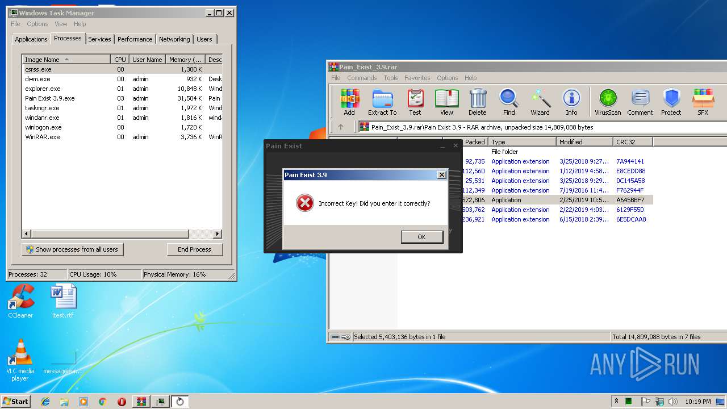
Task: Click the Comment toolbar icon
Action: 640,102
